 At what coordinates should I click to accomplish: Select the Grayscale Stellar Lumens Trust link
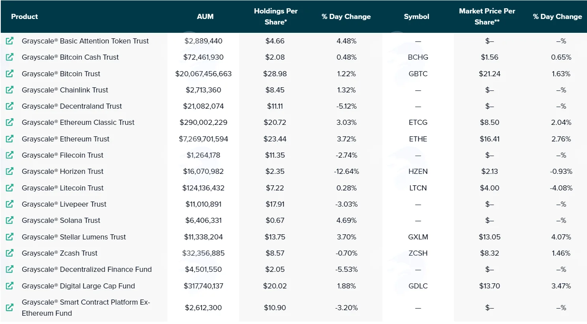(73, 237)
